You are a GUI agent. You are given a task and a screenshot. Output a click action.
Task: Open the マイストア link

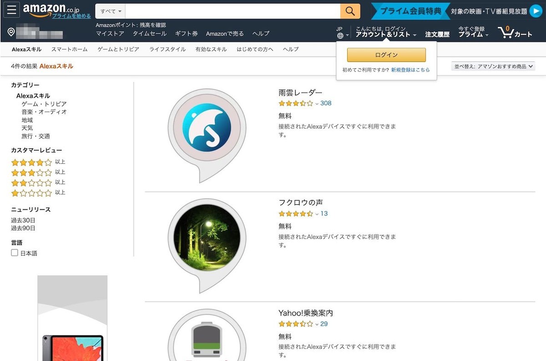point(110,34)
